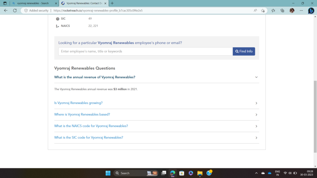Open the Wi-Fi network tray icon
317x178 pixels.
285,173
